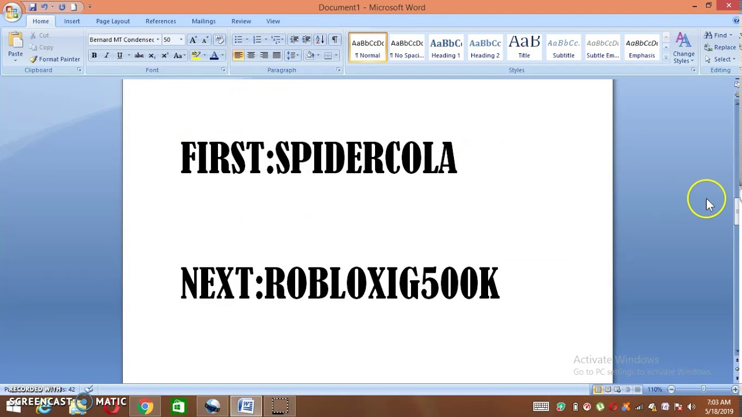This screenshot has width=742, height=417.
Task: Apply strikethrough formatting
Action: click(139, 56)
